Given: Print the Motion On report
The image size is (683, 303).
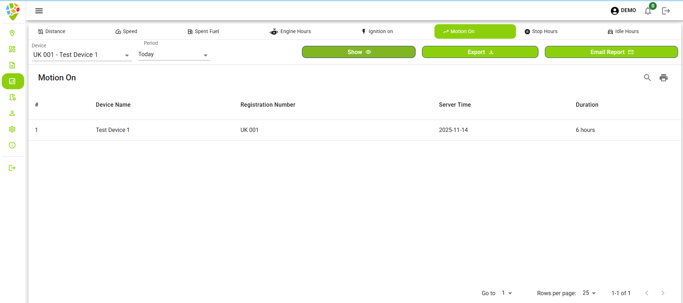Looking at the screenshot, I should pyautogui.click(x=663, y=78).
